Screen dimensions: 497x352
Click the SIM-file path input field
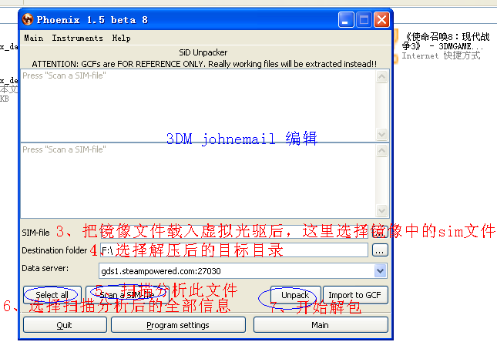(x=234, y=232)
